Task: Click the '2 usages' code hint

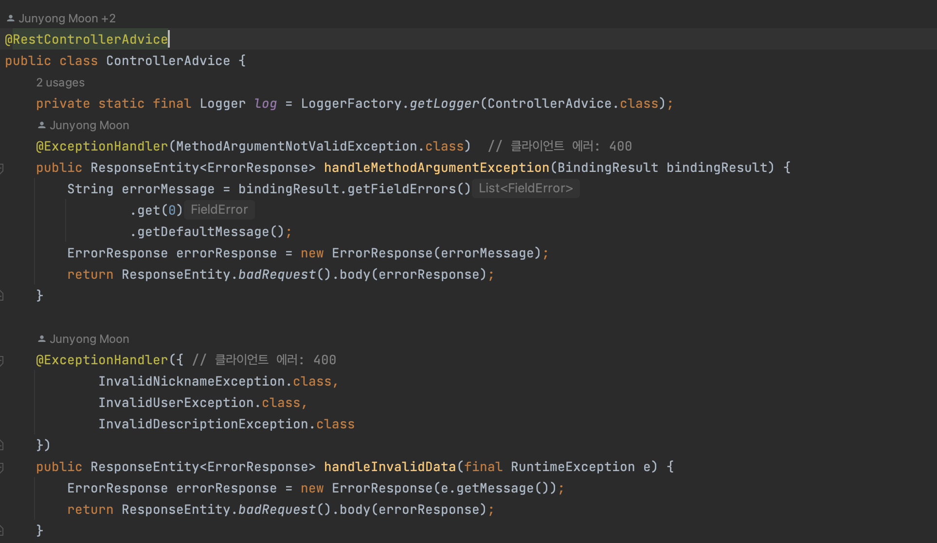Action: tap(60, 83)
